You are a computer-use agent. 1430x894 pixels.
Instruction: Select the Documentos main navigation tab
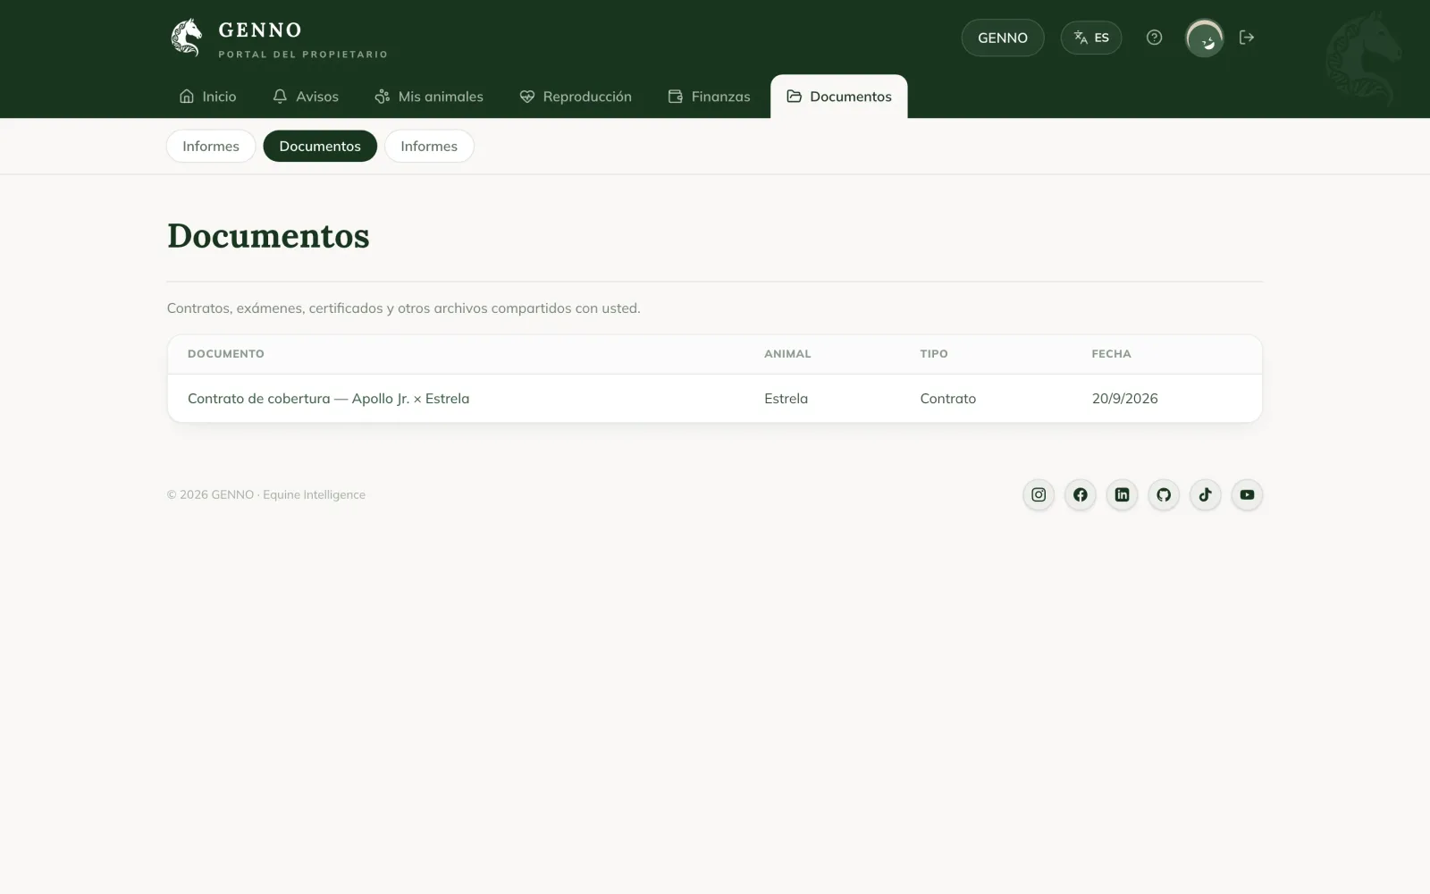(x=839, y=97)
